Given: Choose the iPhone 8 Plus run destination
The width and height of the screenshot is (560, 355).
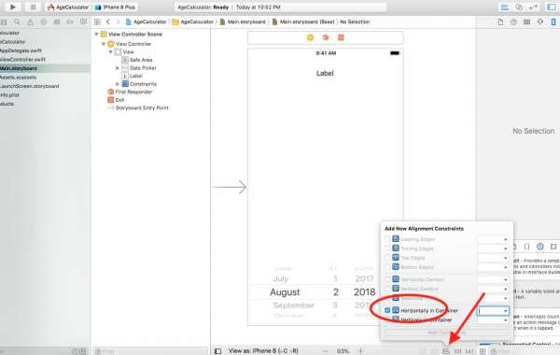Looking at the screenshot, I should [x=115, y=7].
